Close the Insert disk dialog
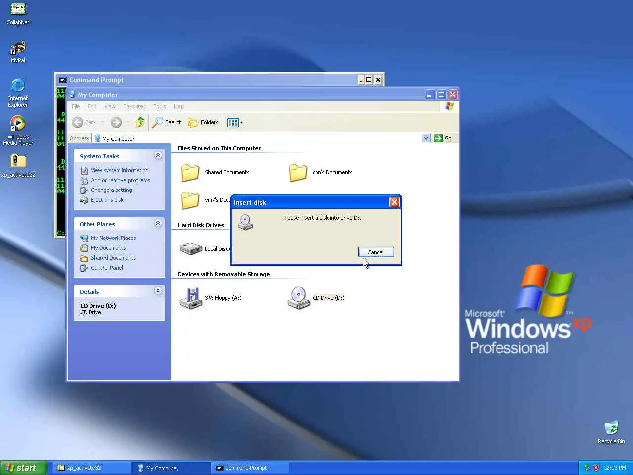Screen dimensions: 633x475 pyautogui.click(x=394, y=202)
